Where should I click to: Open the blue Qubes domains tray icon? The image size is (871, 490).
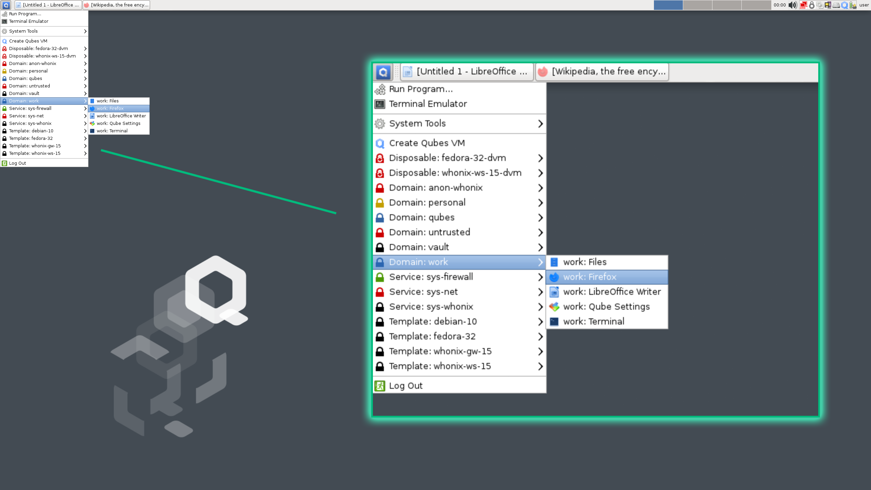pyautogui.click(x=844, y=5)
